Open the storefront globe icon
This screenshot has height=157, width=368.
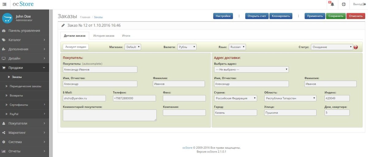click(344, 4)
